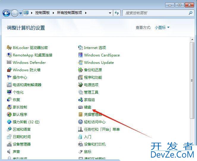Click the 控制面板 breadcrumb segment
197x161 pixels.
tap(42, 13)
